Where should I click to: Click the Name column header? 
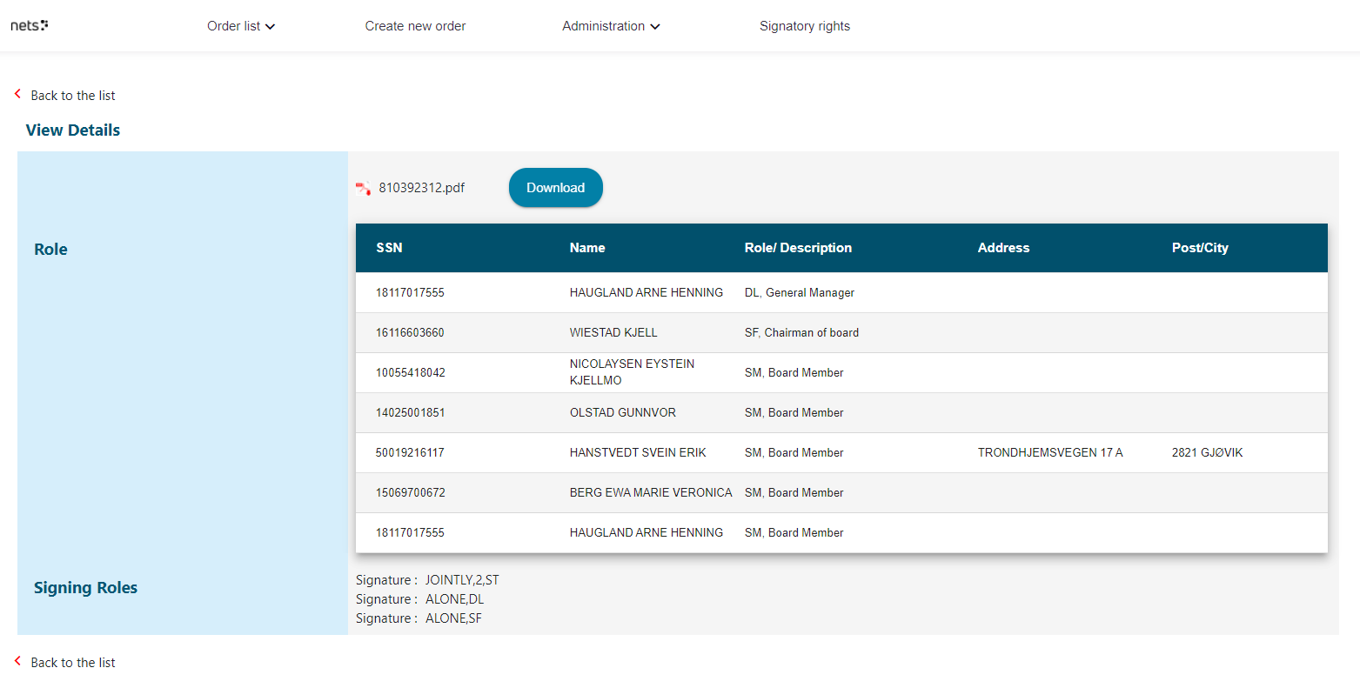(587, 248)
